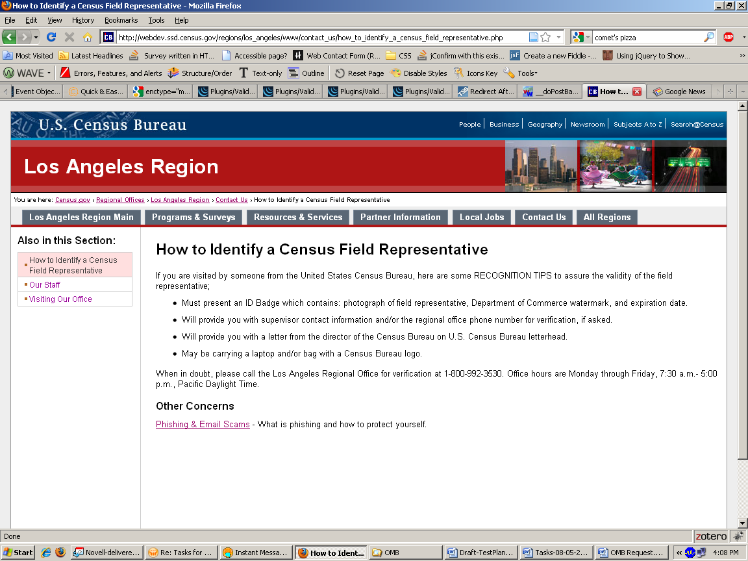Show the WAVE Outline view

(x=306, y=73)
